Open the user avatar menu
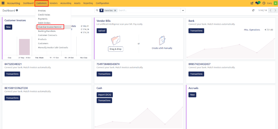The image size is (278, 129). coord(275,3)
